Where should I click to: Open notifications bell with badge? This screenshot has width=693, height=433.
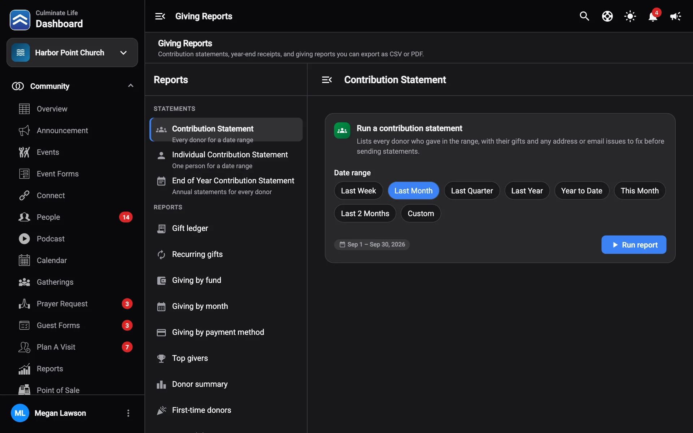pyautogui.click(x=653, y=16)
